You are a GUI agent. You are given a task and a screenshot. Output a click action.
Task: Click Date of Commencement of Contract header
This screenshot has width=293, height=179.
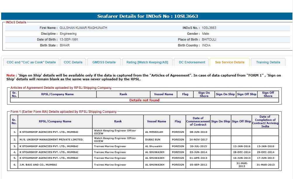[198, 121]
